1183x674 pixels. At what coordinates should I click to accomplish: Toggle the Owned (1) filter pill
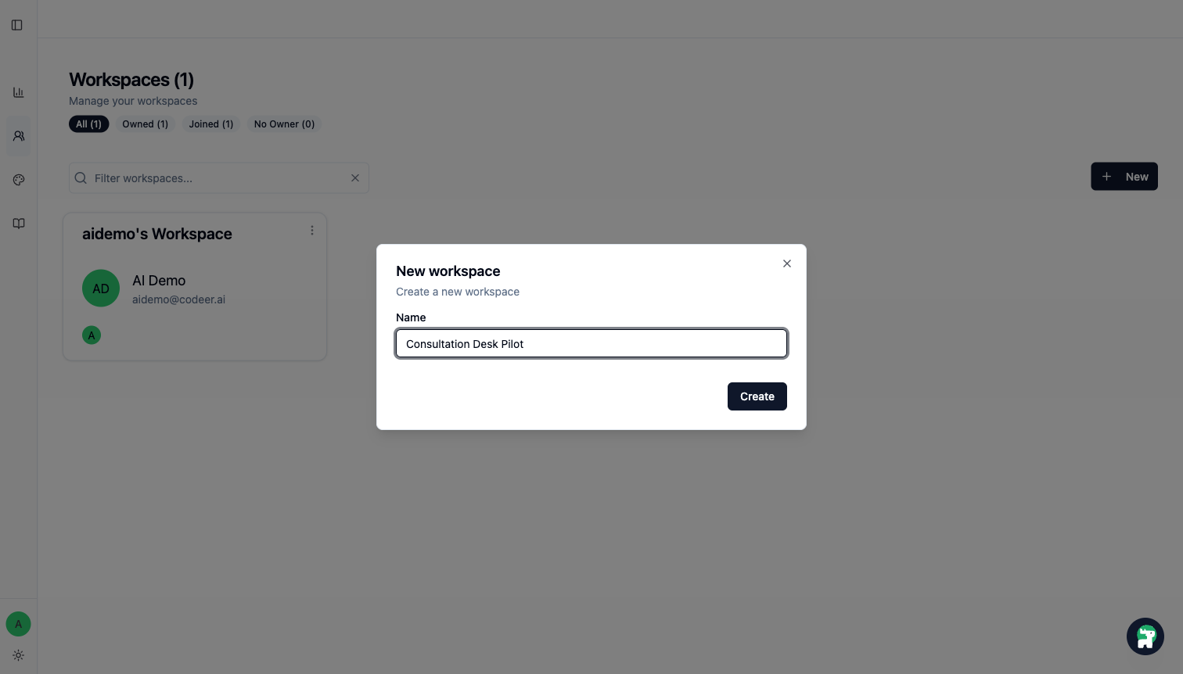click(145, 124)
